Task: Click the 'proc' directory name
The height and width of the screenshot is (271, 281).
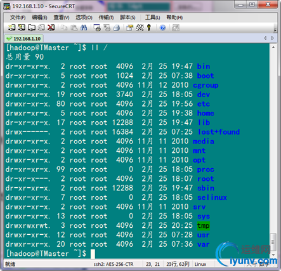Action: point(206,169)
